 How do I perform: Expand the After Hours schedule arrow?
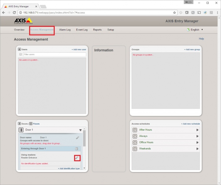(x=198, y=130)
